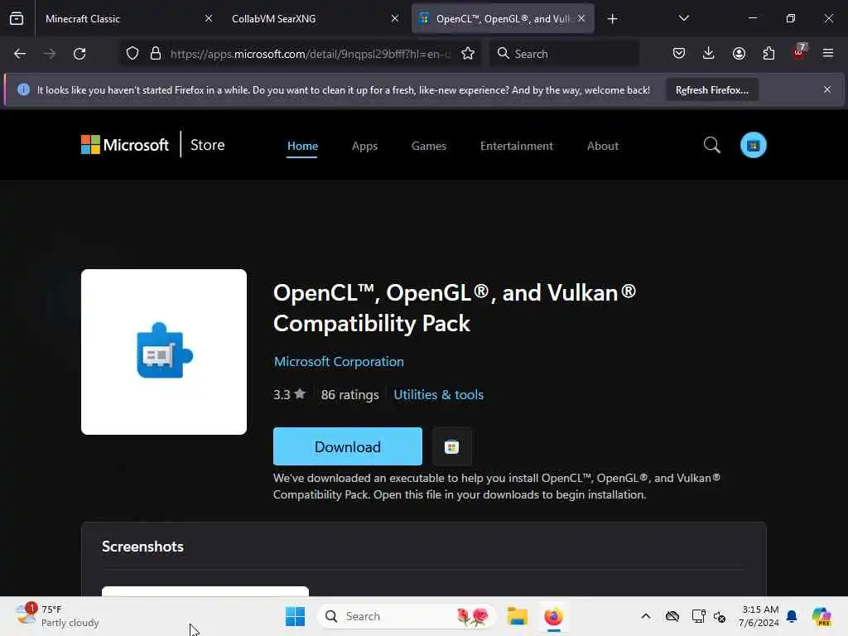Close the OpenCL Compatibility Pack tab

tap(581, 19)
